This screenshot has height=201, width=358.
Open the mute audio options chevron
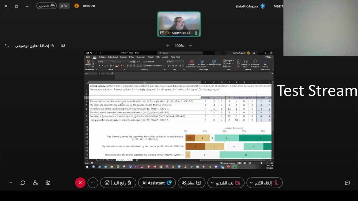pyautogui.click(x=251, y=183)
